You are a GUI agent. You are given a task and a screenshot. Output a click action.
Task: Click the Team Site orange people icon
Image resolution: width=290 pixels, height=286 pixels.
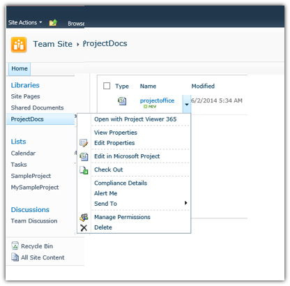pos(19,45)
